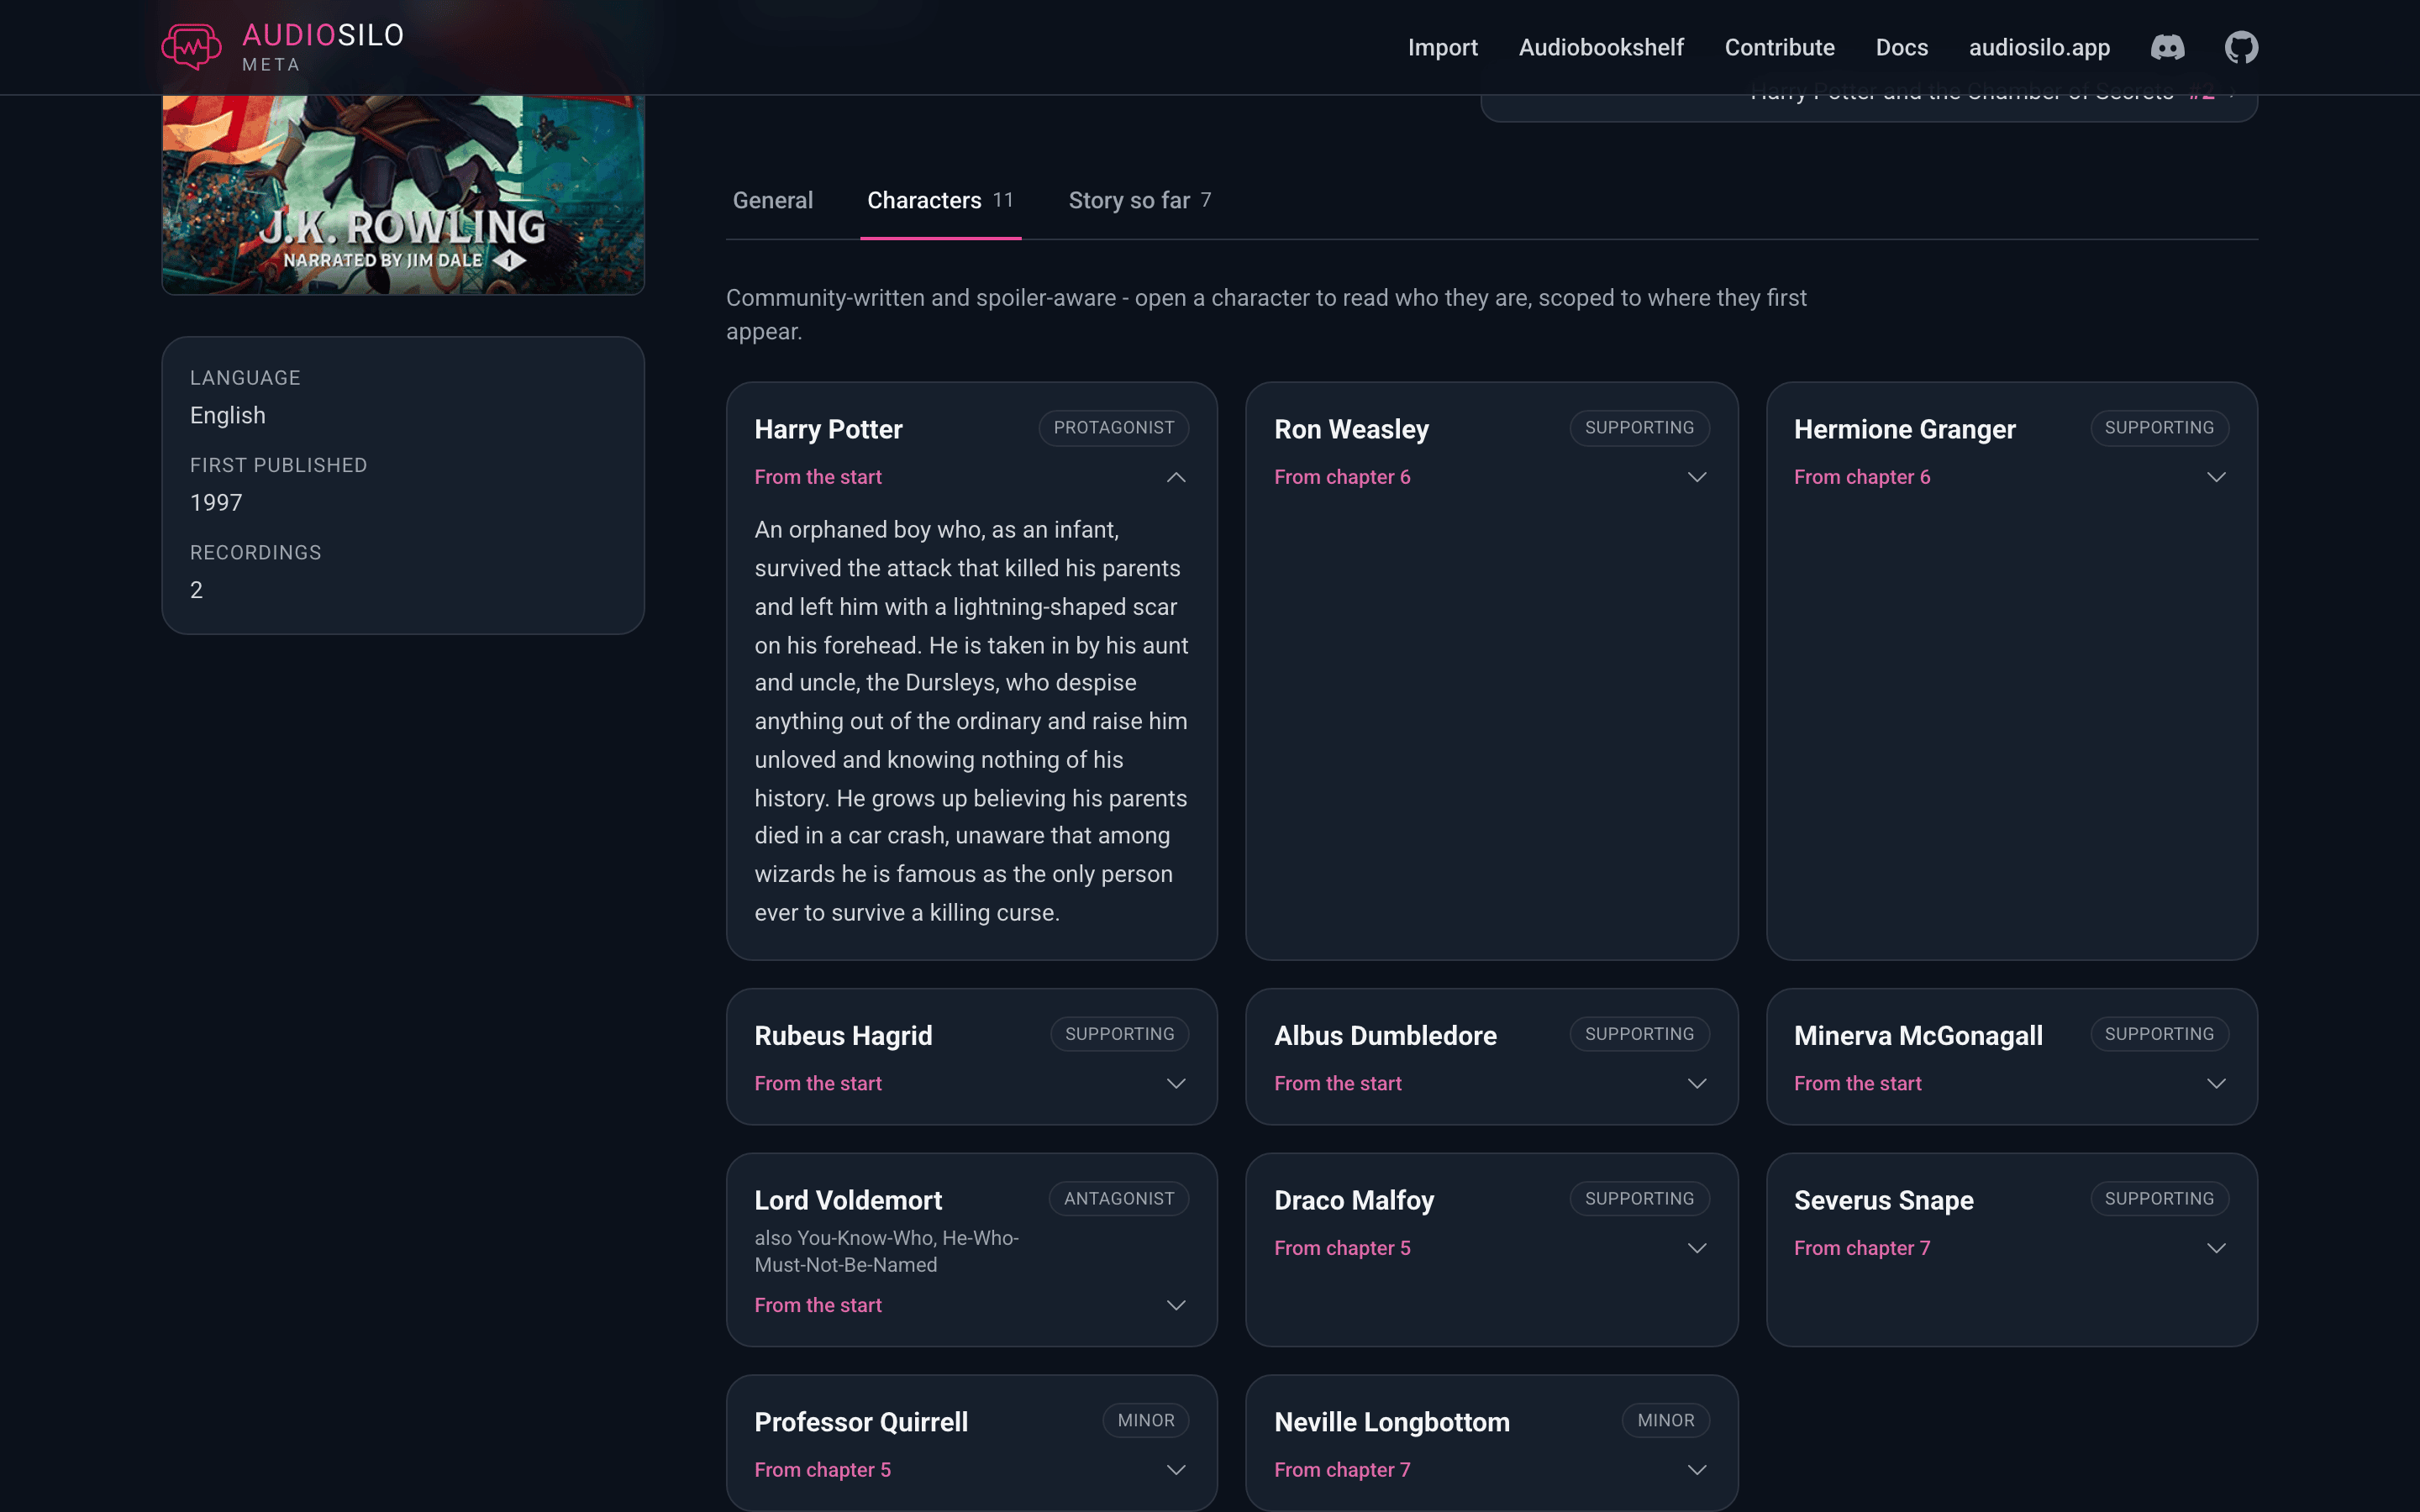Viewport: 2420px width, 1512px height.
Task: Click the Hermione Granger name heading
Action: [1904, 429]
